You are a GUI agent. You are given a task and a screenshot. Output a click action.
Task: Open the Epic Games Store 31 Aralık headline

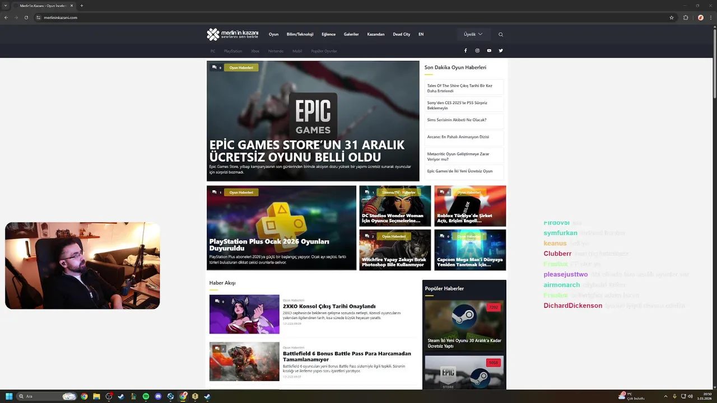307,151
